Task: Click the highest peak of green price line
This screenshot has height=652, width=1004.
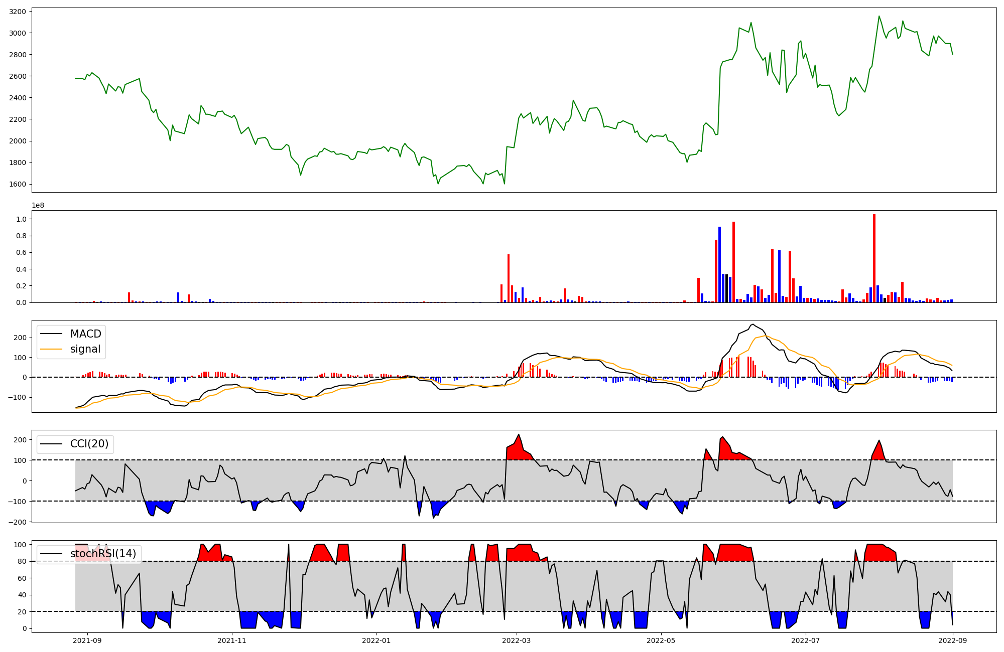Action: (x=878, y=16)
